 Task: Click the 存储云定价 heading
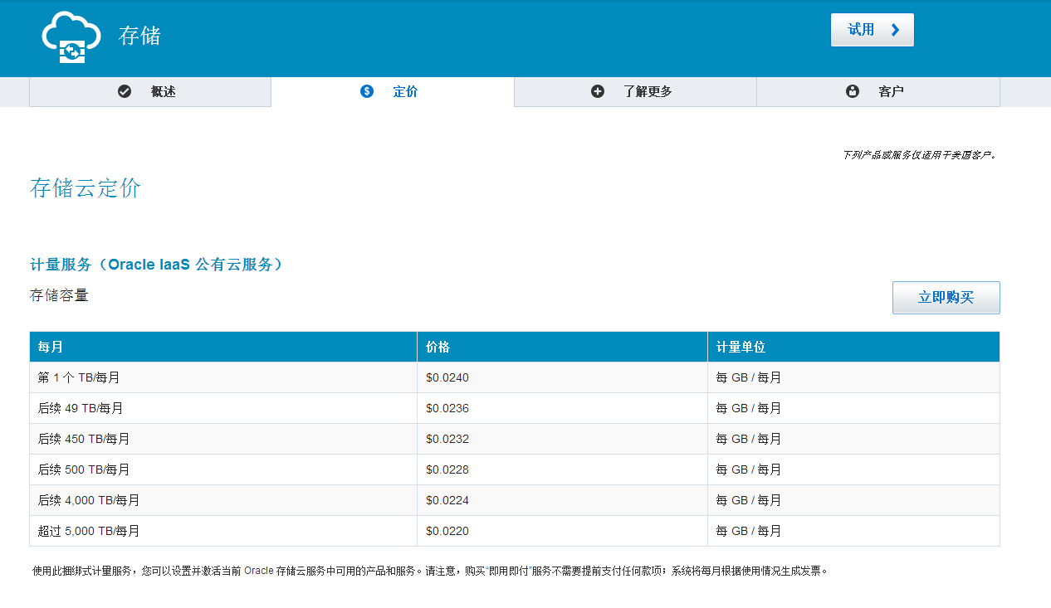coord(86,188)
